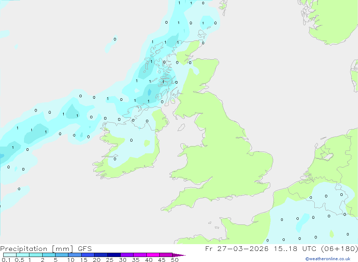Click the "(06+180)" forecast run text
The height and width of the screenshot is (262, 358).
(339, 248)
